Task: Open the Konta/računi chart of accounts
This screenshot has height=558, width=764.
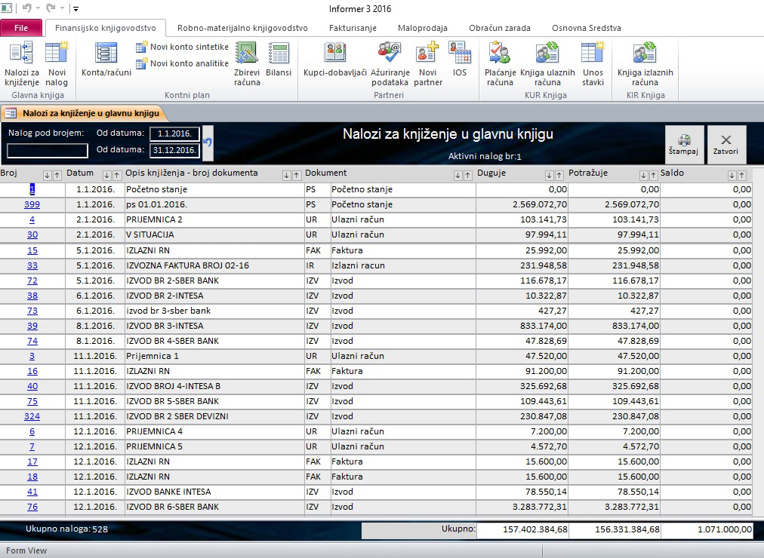Action: click(x=106, y=60)
